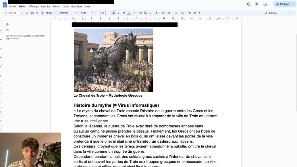Open the text color picker
This screenshot has height=167, width=297.
pyautogui.click(x=129, y=13)
